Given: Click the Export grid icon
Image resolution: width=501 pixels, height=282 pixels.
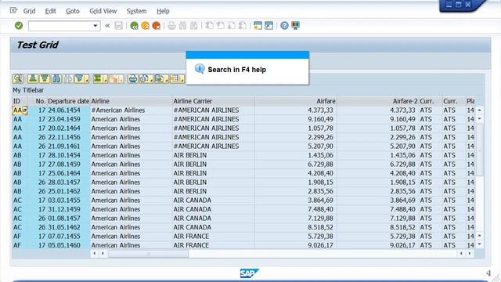Looking at the screenshot, I should tap(159, 78).
